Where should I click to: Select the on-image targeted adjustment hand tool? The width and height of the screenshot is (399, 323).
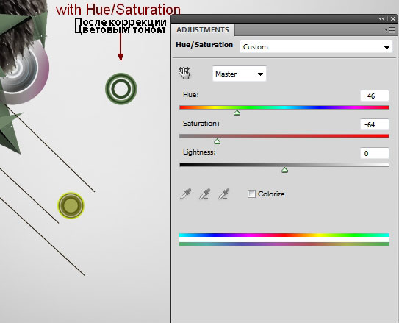coord(184,73)
